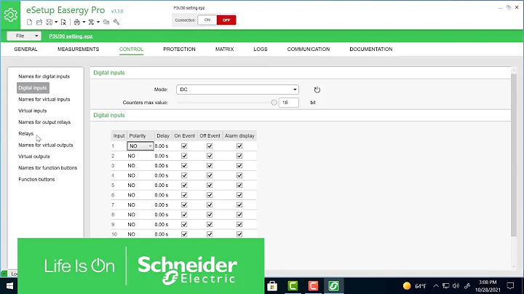The height and width of the screenshot is (294, 524).
Task: Toggle Off Event for input 5
Action: (210, 185)
